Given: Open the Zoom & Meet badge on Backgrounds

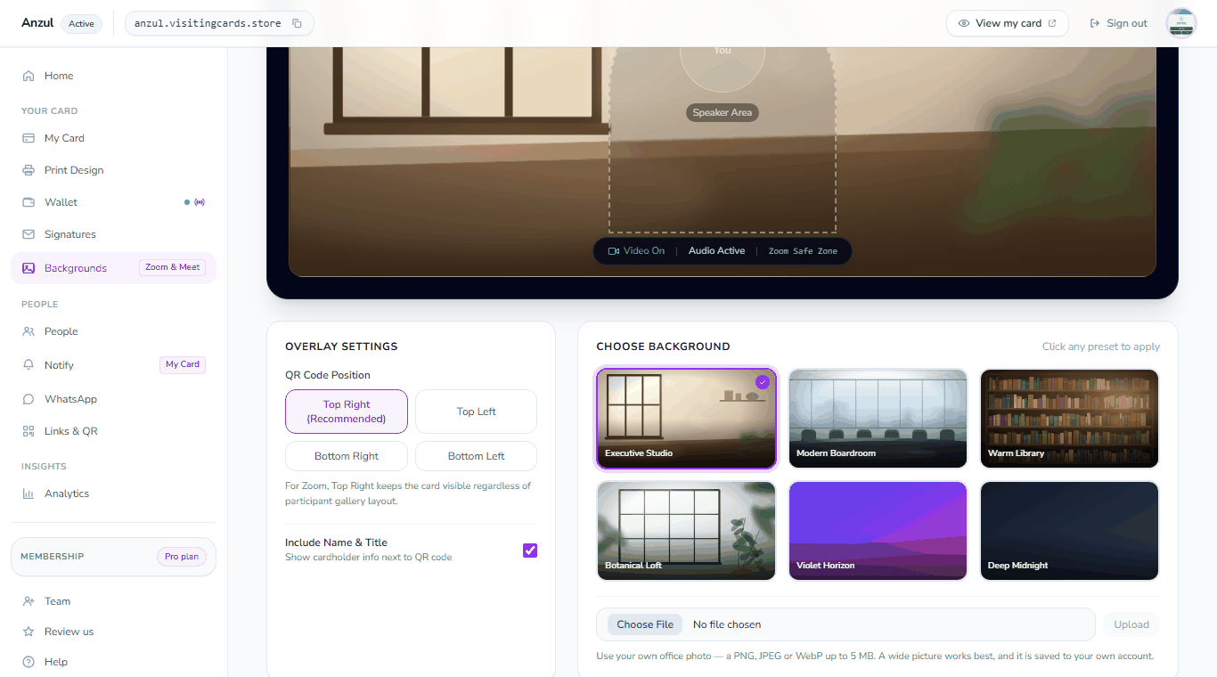Looking at the screenshot, I should pos(173,267).
